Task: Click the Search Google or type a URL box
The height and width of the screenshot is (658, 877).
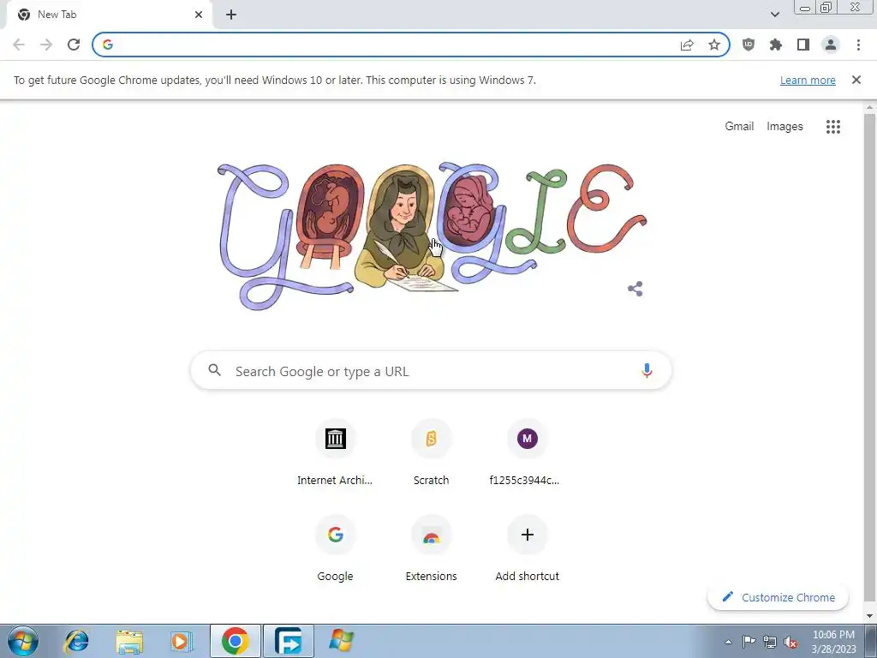Action: pos(431,370)
